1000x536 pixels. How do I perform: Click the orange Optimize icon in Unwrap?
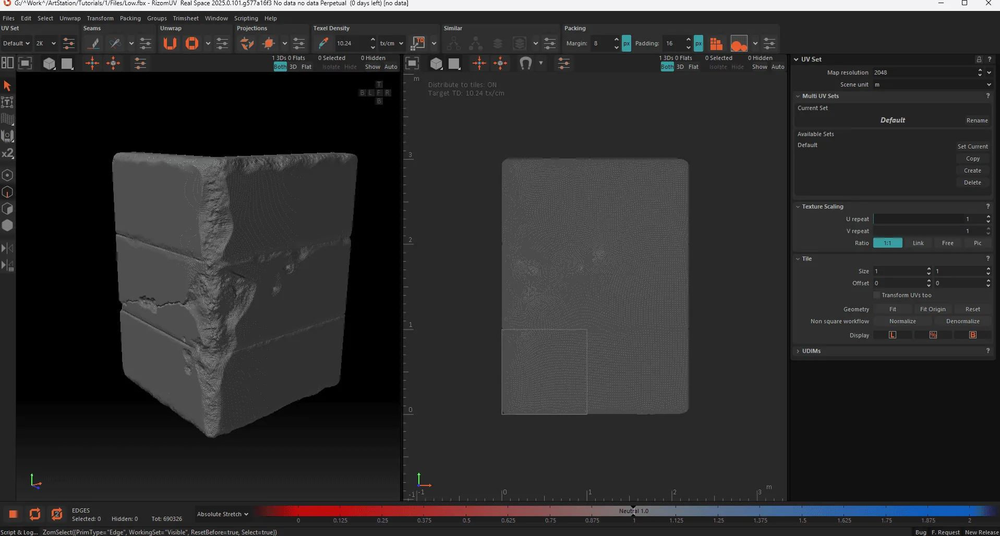192,43
